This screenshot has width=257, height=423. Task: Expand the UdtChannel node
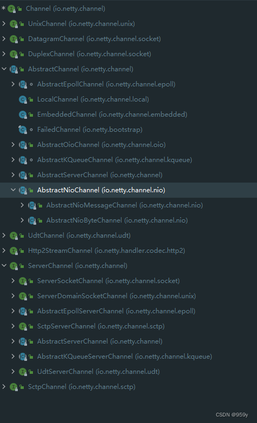(x=4, y=236)
